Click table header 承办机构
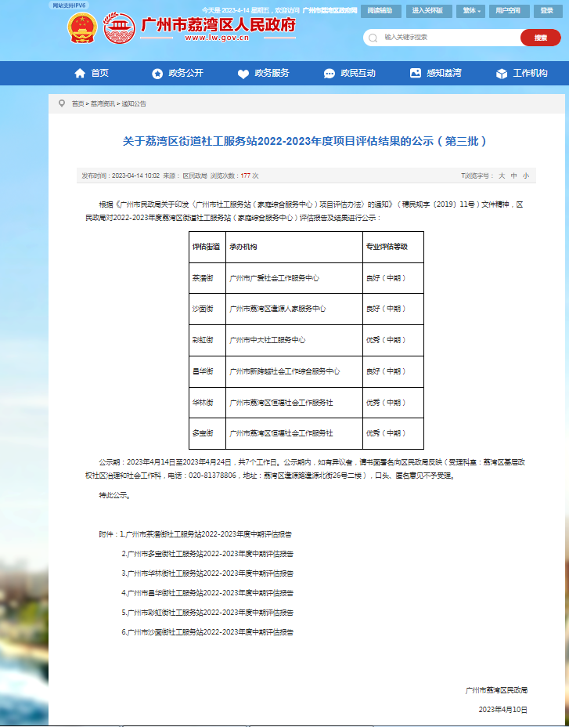The width and height of the screenshot is (569, 727). 294,247
